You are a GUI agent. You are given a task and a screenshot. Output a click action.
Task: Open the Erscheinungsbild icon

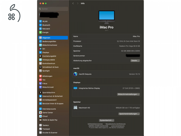[40, 56]
